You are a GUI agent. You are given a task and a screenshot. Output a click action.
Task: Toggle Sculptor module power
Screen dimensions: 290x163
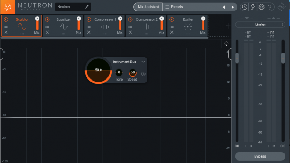point(6,19)
